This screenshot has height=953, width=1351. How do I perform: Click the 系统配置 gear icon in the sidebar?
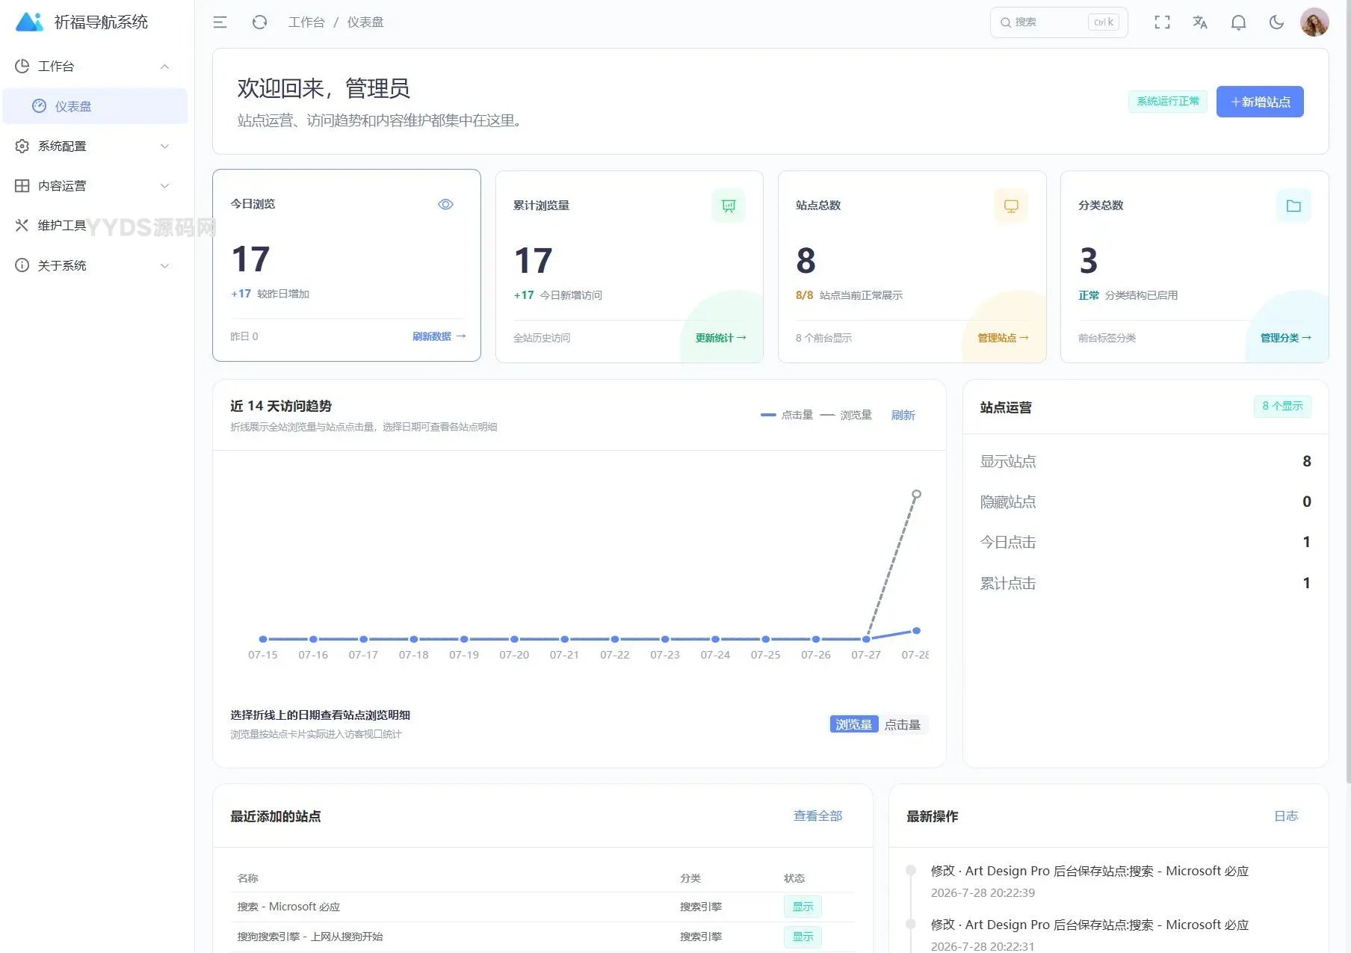tap(22, 146)
